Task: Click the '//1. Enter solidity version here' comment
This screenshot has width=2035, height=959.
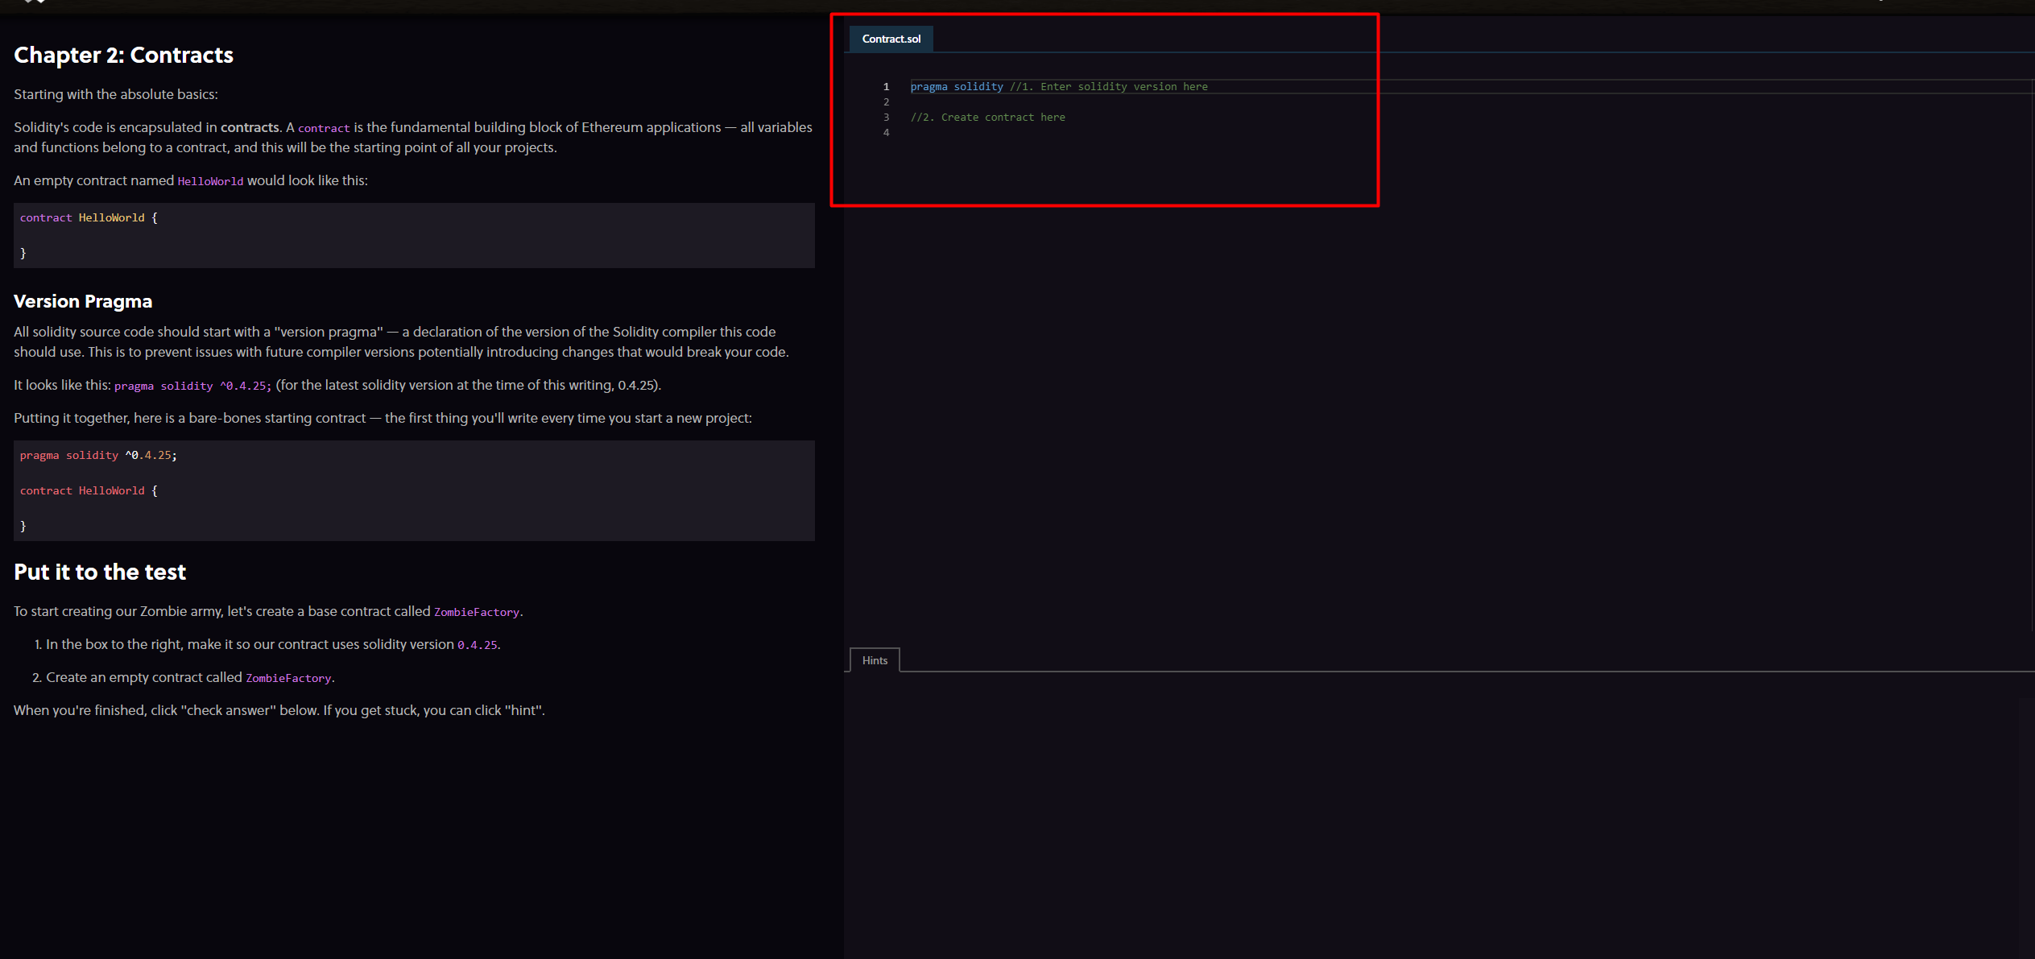Action: (x=1109, y=86)
